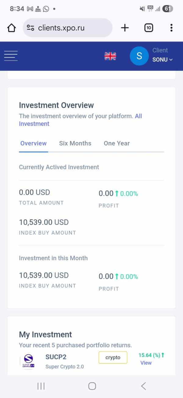Select the One Year tab
183x398 pixels.
(117, 143)
